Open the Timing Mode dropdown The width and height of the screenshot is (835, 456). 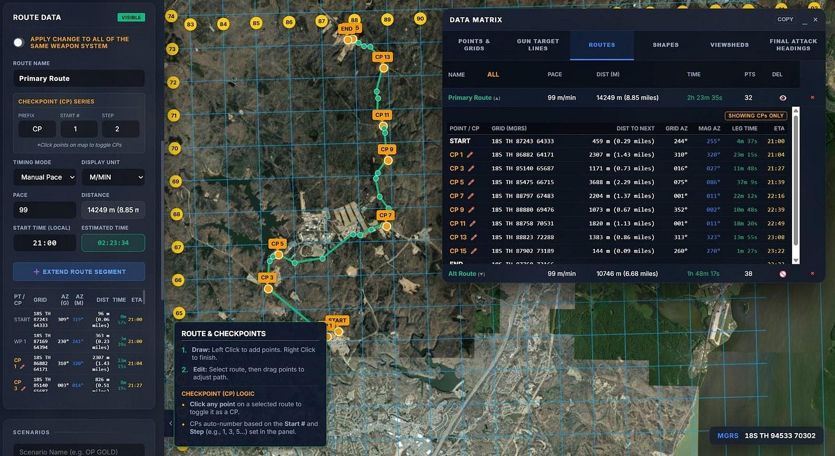(45, 177)
